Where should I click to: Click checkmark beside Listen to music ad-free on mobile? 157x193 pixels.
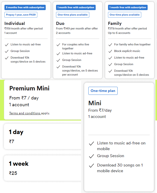[x=91, y=143]
